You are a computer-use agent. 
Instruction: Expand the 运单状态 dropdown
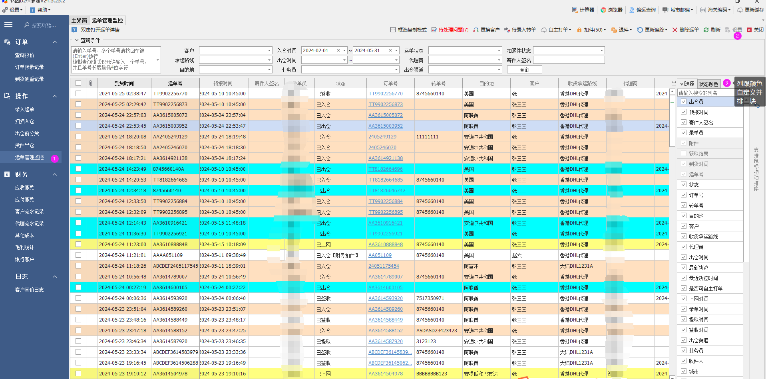coord(499,51)
